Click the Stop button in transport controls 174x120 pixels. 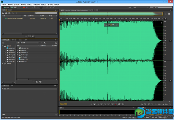click(x=91, y=104)
